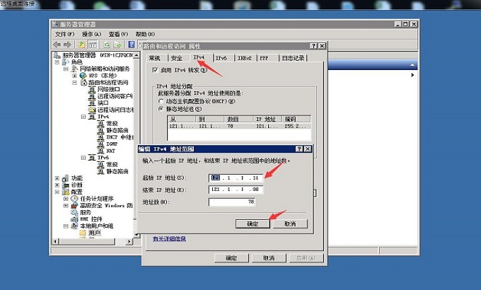
Task: Expand the 诊断 tree node
Action: coord(58,185)
